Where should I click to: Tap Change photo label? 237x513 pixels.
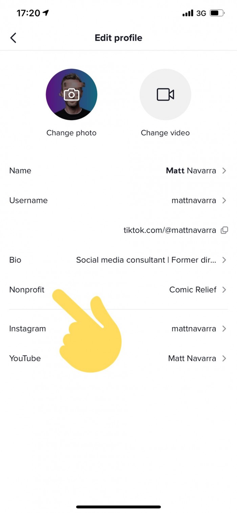coord(71,133)
